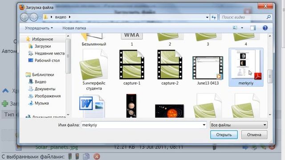Select Избранное in the navigation pane
285x160 pixels.
[x=43, y=39]
